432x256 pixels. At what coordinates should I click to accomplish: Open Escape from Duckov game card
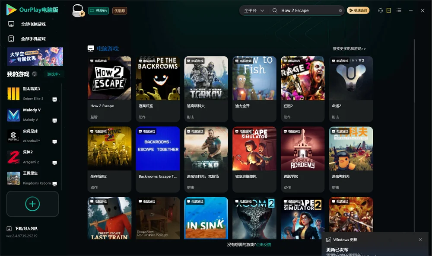[x=351, y=160]
